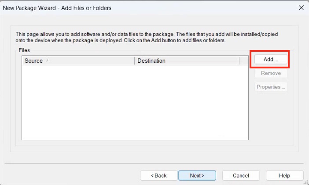Open file Properties ... button
Image resolution: width=309 pixels, height=185 pixels.
point(271,87)
